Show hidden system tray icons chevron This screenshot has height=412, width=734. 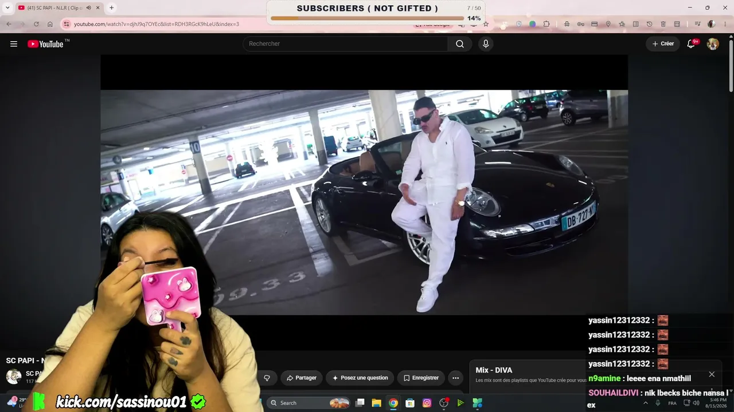[x=646, y=403]
